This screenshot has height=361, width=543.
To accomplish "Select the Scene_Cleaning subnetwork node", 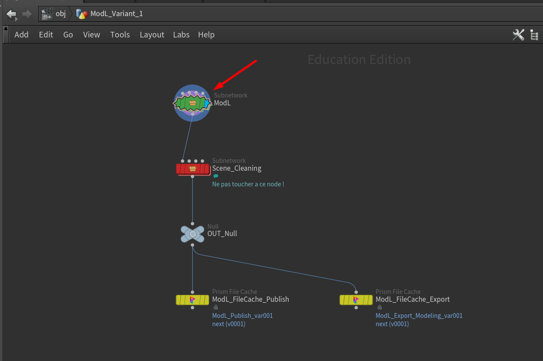I will (x=193, y=169).
